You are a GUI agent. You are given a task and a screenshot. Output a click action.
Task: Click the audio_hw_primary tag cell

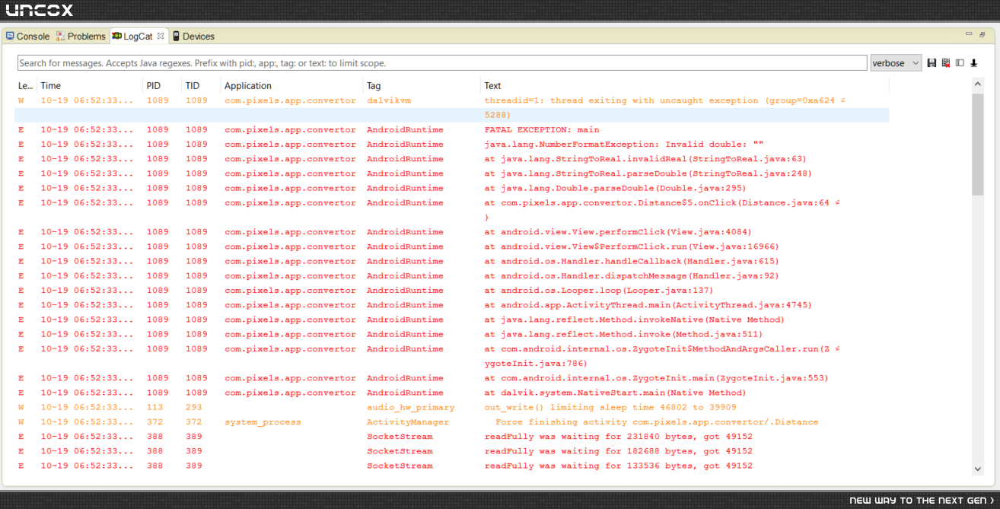click(x=411, y=408)
